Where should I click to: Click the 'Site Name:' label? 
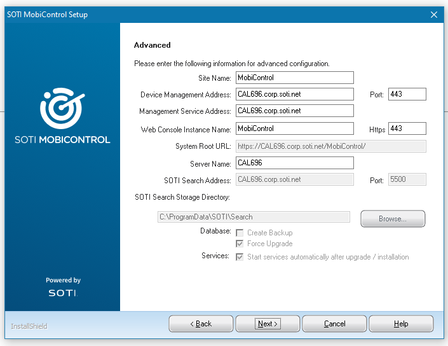[x=215, y=78]
